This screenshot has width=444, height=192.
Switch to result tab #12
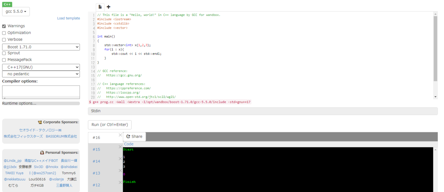point(97,185)
